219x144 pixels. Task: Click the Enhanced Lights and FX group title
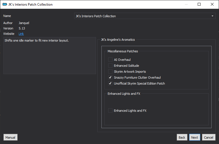pos(124,94)
